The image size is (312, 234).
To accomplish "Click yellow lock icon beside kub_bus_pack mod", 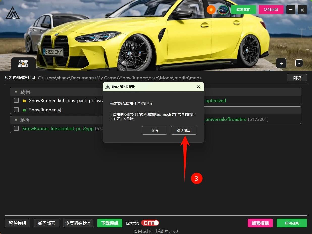I will click(24, 101).
